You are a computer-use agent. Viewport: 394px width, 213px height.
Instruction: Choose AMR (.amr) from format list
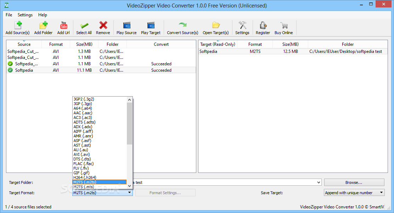pyautogui.click(x=100, y=136)
